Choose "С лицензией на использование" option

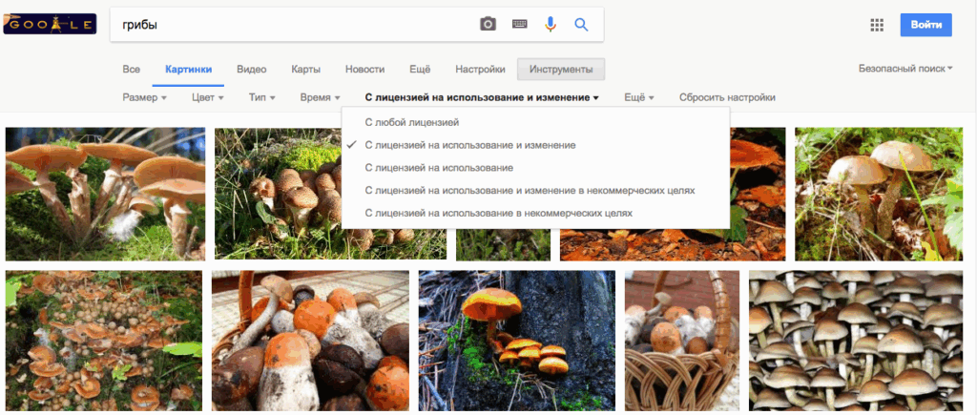[438, 168]
